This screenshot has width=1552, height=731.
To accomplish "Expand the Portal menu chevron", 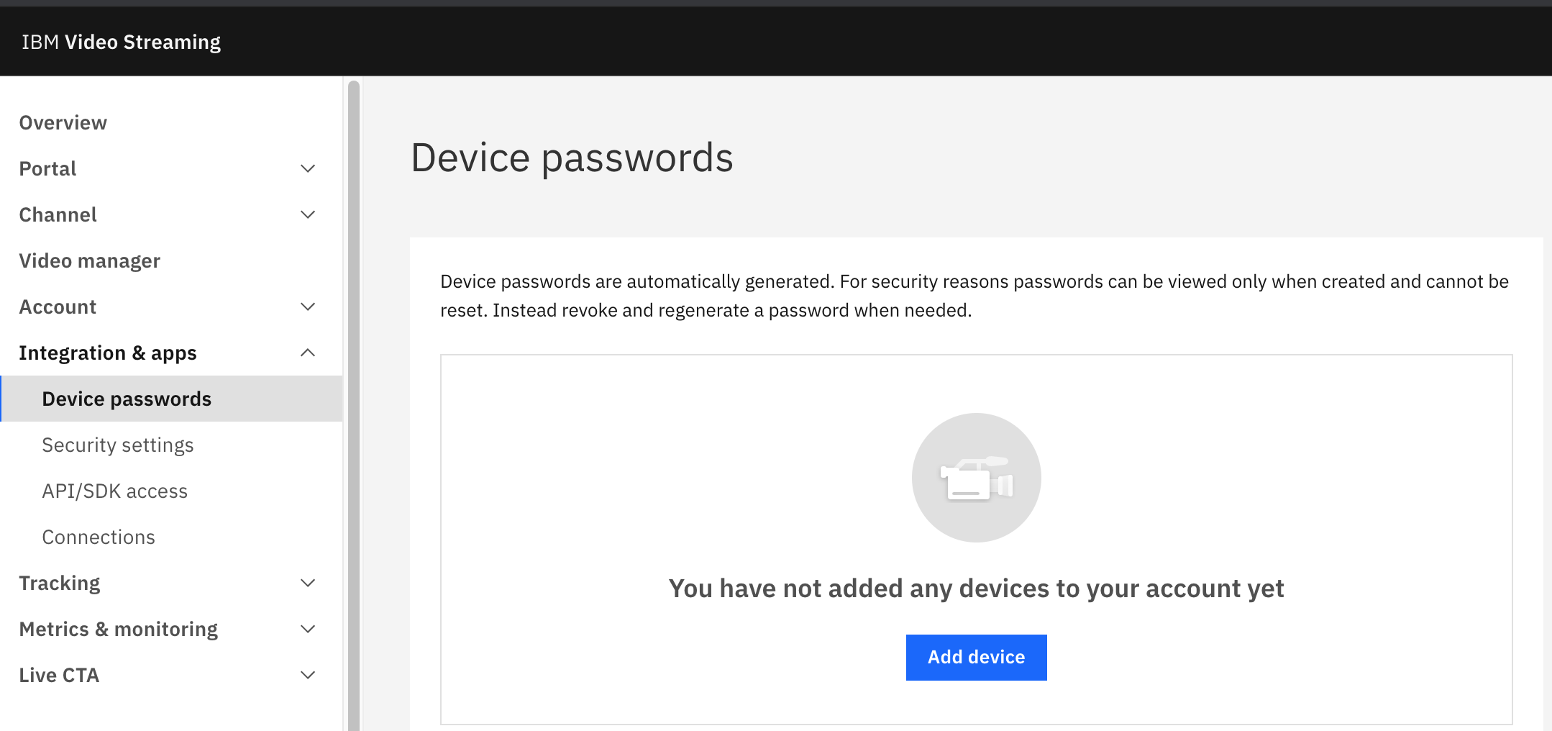I will [308, 168].
